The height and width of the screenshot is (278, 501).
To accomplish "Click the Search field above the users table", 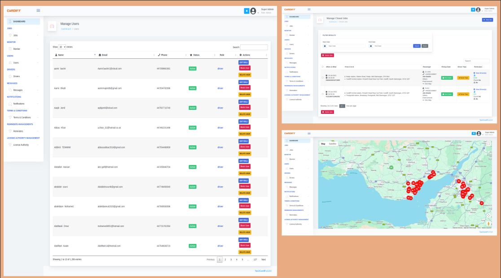I will 254,47.
